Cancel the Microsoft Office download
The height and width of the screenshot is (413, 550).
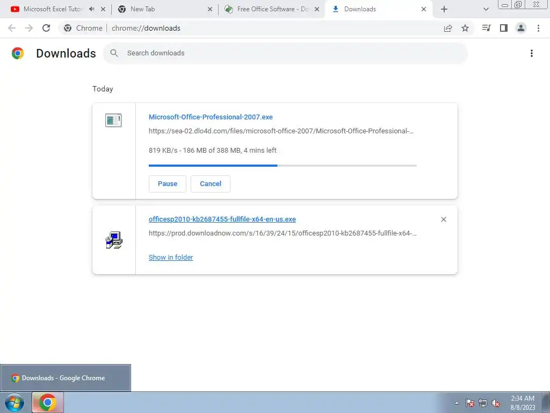[211, 184]
